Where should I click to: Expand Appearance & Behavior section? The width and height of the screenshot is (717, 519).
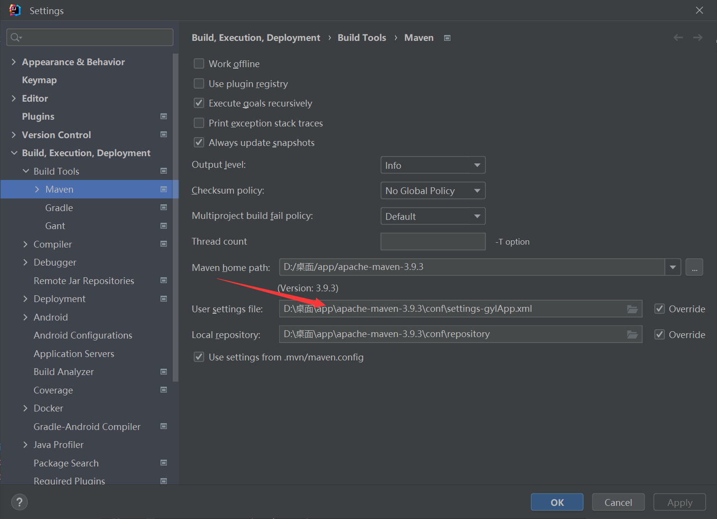pos(14,62)
